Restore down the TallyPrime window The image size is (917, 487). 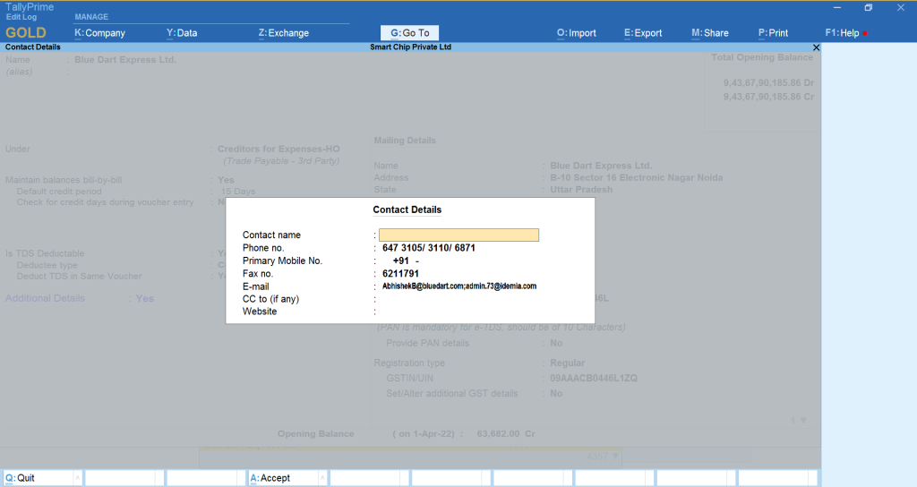[x=868, y=8]
